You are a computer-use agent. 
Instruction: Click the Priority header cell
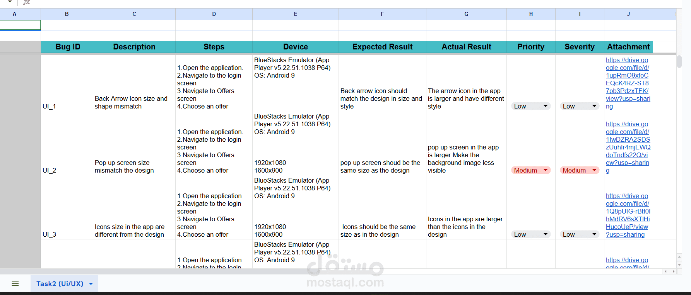(531, 47)
